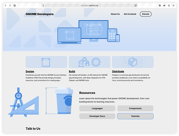Click the Resources heading text

coord(87,93)
